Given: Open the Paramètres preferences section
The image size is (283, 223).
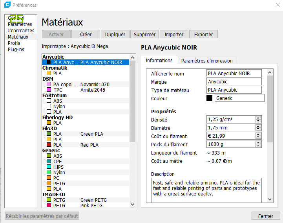Looking at the screenshot, I should click(20, 24).
